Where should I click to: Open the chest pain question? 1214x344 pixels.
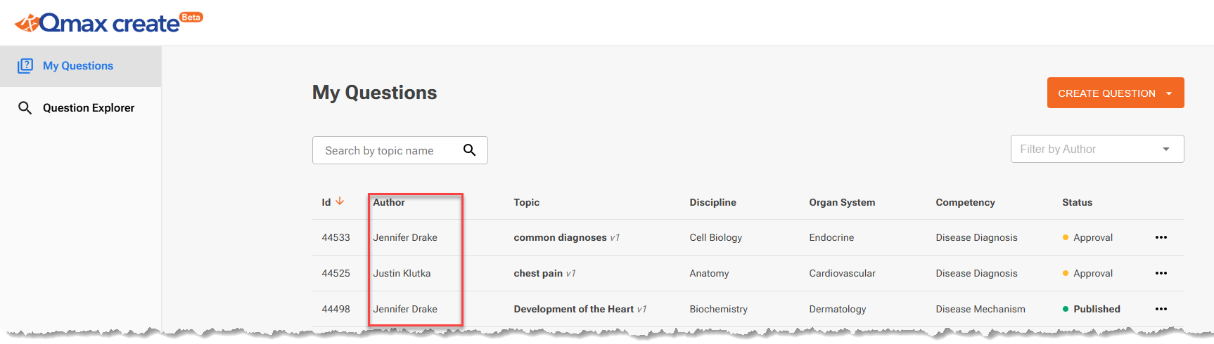pyautogui.click(x=538, y=273)
